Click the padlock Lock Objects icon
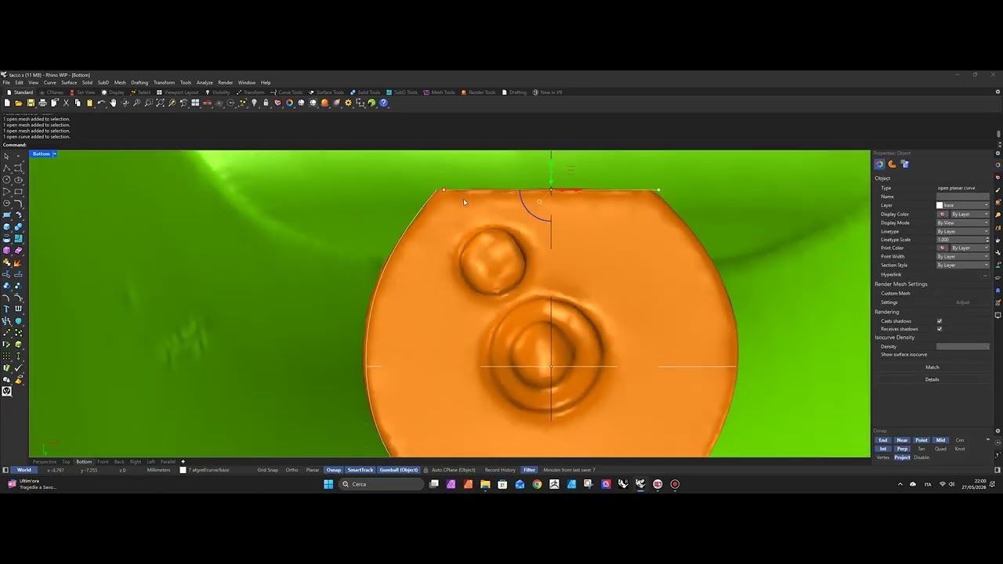This screenshot has height=564, width=1003. tap(266, 103)
